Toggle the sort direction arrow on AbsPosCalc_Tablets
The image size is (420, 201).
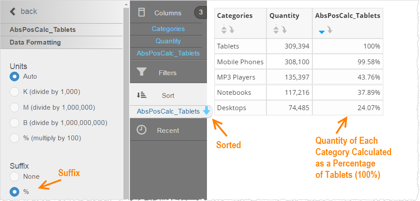point(206,111)
